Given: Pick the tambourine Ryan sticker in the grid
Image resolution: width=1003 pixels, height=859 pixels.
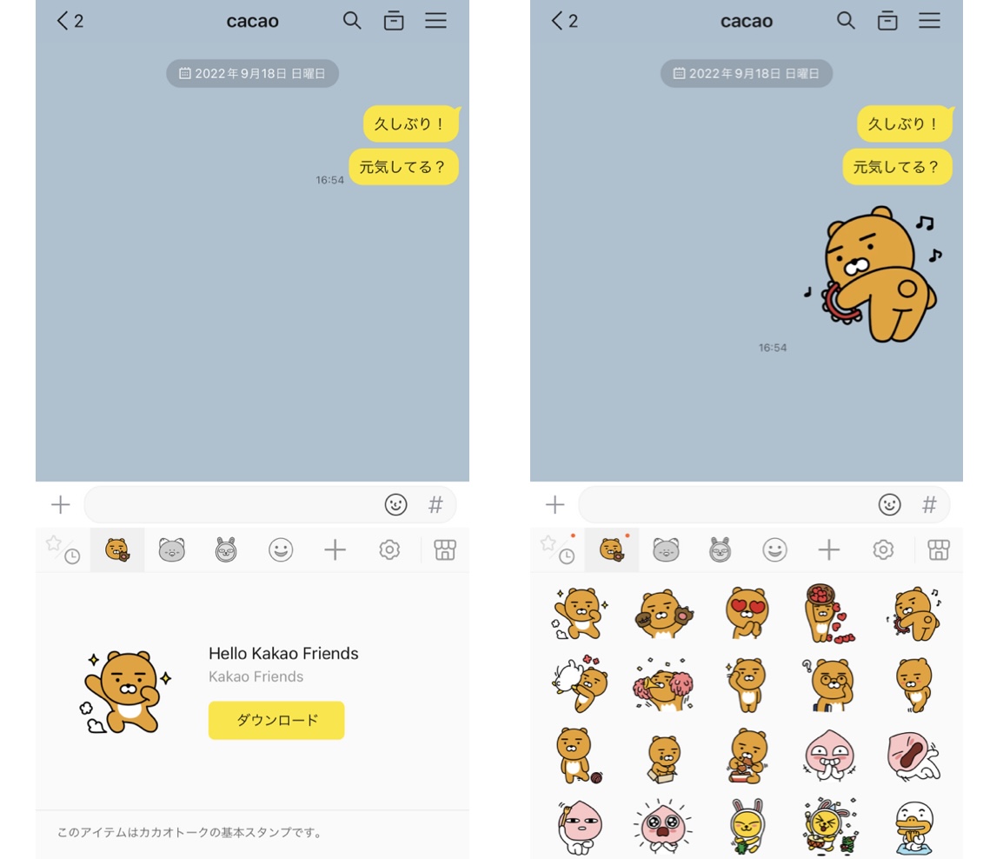Looking at the screenshot, I should (x=913, y=614).
